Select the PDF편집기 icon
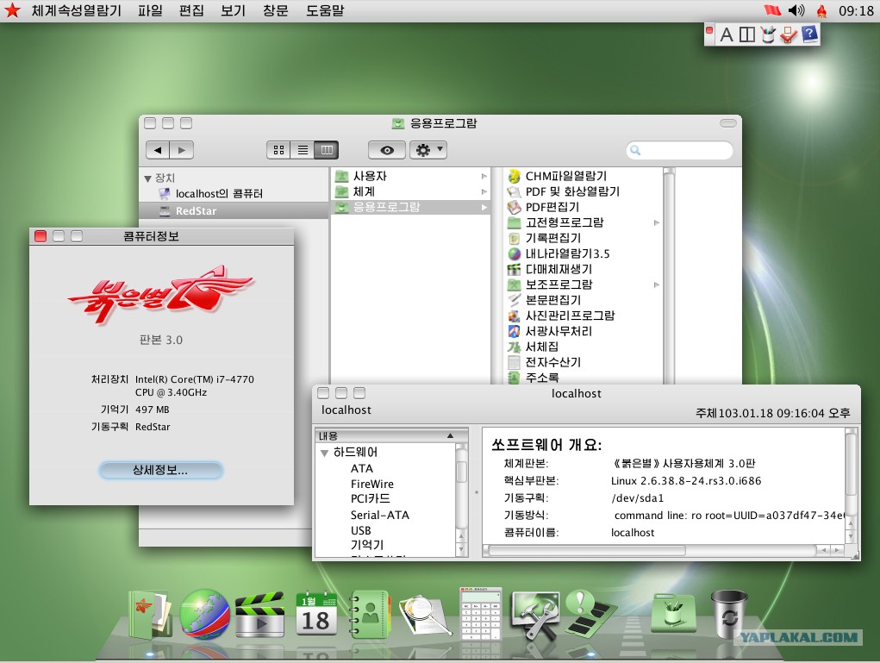 coord(514,207)
